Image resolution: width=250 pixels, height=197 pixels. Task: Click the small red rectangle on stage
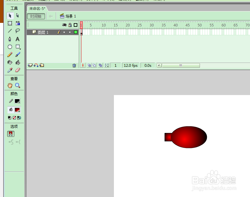(168, 137)
